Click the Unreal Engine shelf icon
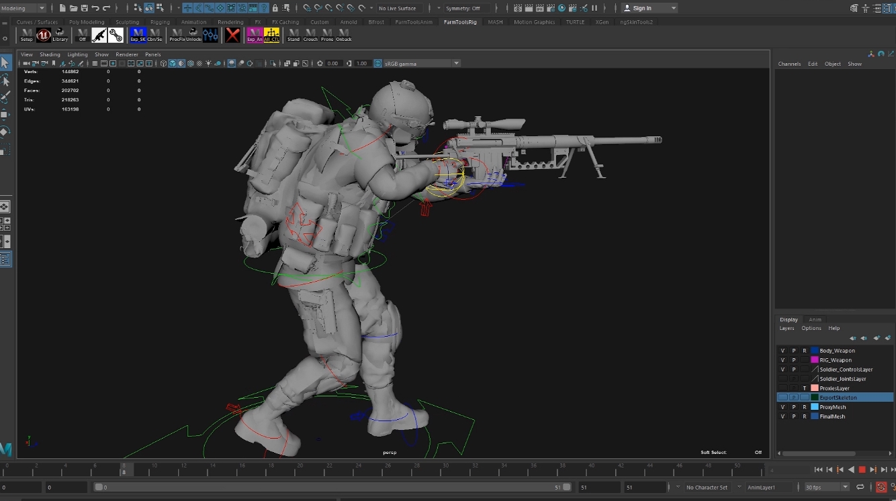Viewport: 896px width, 501px height. [44, 34]
